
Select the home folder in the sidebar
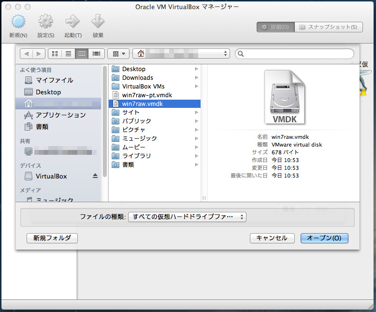click(x=58, y=104)
